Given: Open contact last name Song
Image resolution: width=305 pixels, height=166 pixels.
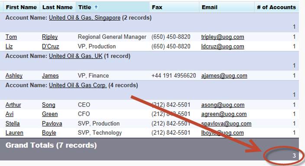Looking at the screenshot, I should tap(49, 105).
